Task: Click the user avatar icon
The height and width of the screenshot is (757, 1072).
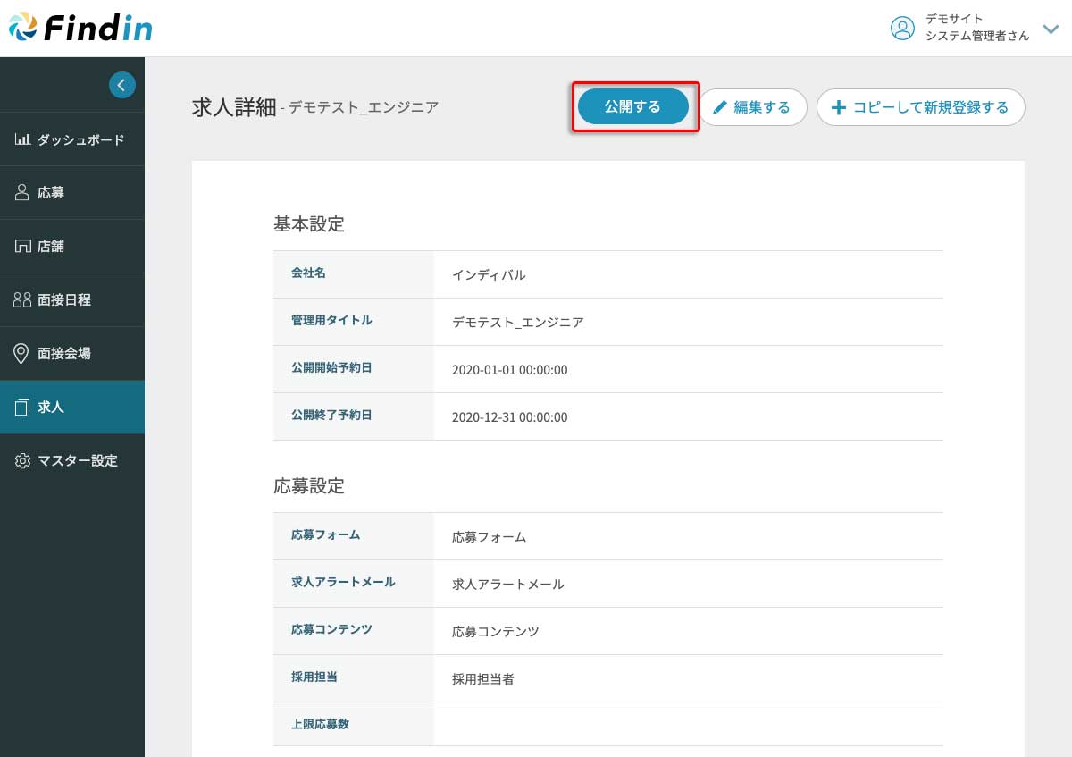Action: 902,28
